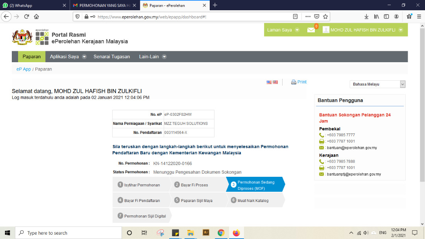The image size is (425, 239).
Task: Reload the page with refresh icon
Action: tap(26, 17)
